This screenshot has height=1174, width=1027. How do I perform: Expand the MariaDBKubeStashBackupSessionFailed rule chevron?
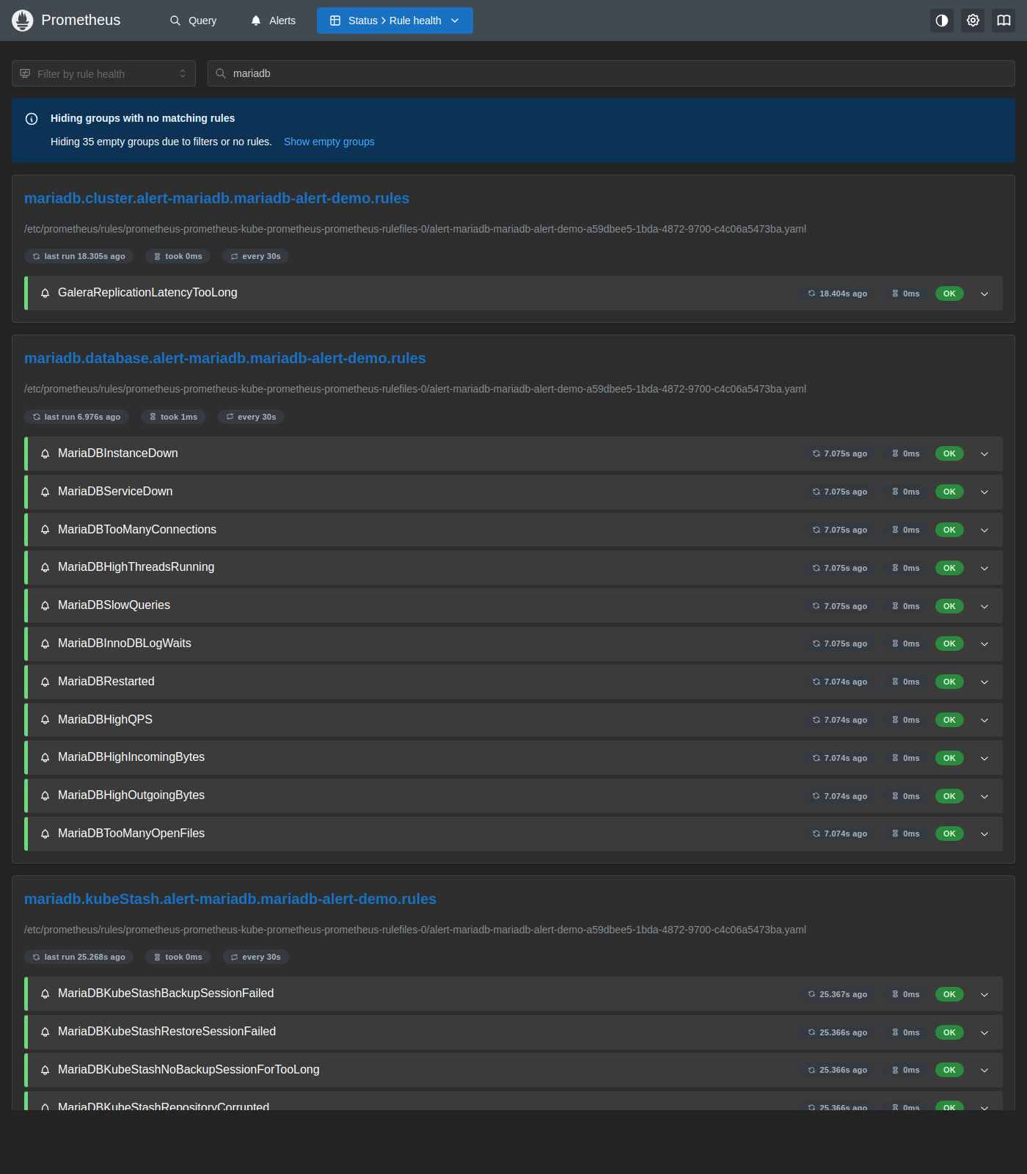click(984, 994)
